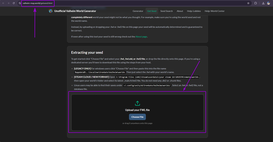The width and height of the screenshot is (273, 142).
Task: Open the browser extensions puzzle icon
Action: coord(256,3)
